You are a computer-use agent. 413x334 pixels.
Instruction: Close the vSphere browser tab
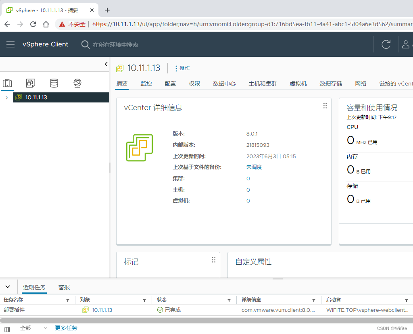[92, 10]
